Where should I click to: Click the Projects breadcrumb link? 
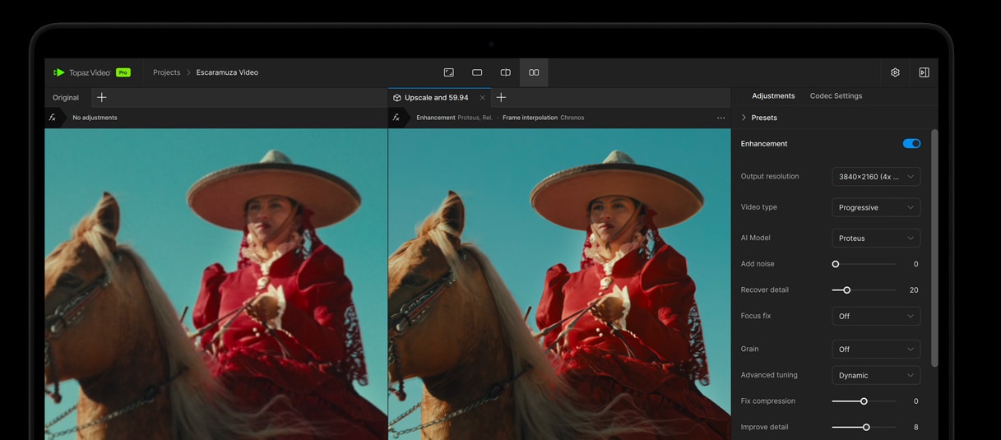coord(166,72)
